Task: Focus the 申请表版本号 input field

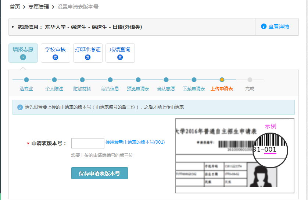Action: (87, 143)
